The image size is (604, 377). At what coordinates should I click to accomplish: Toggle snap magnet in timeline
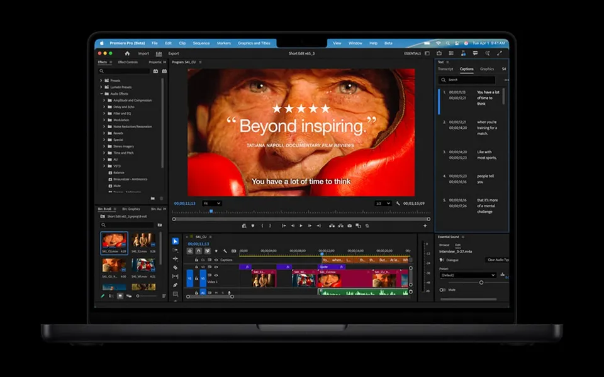click(198, 251)
